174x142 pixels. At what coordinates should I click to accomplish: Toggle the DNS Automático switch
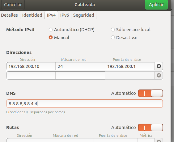tap(151, 93)
